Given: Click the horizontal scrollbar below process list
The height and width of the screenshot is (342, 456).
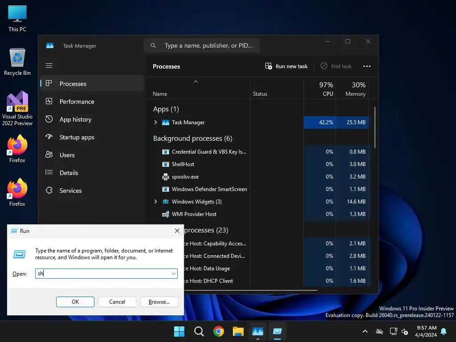Looking at the screenshot, I should pos(250,290).
